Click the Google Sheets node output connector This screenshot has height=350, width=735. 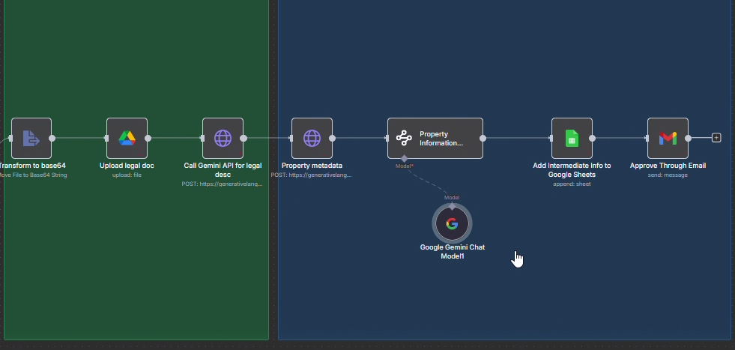pyautogui.click(x=593, y=138)
